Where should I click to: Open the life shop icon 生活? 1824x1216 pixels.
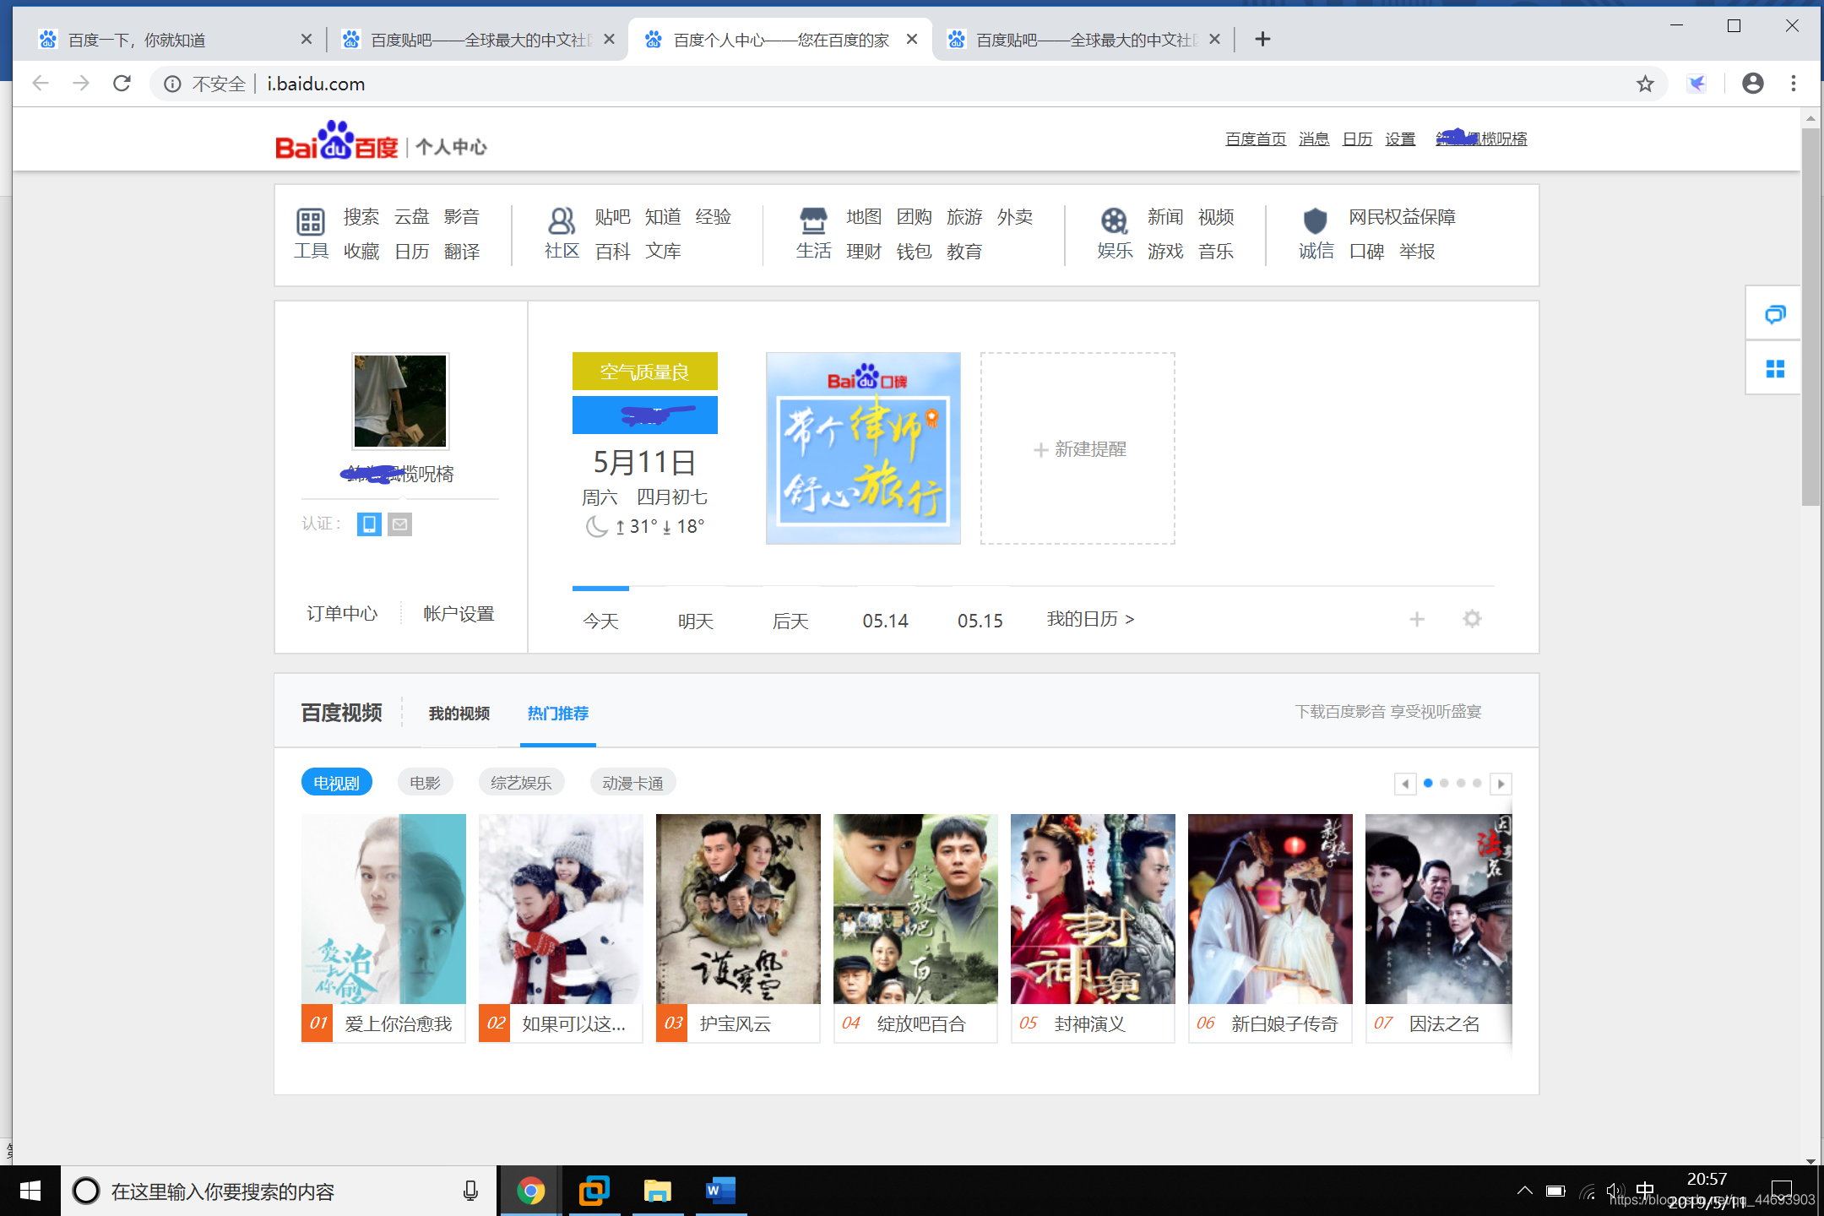click(813, 221)
